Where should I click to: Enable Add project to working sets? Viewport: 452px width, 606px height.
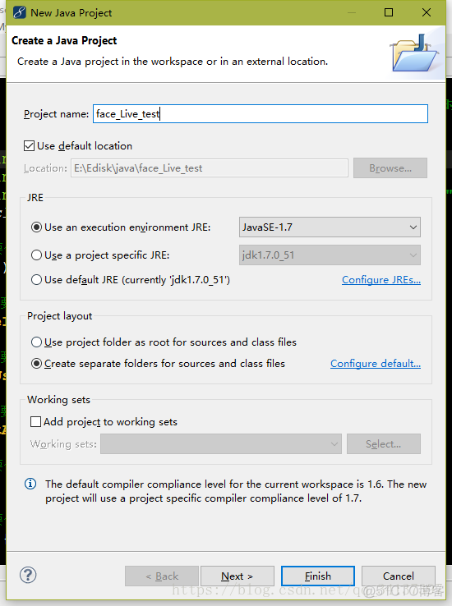tap(35, 421)
